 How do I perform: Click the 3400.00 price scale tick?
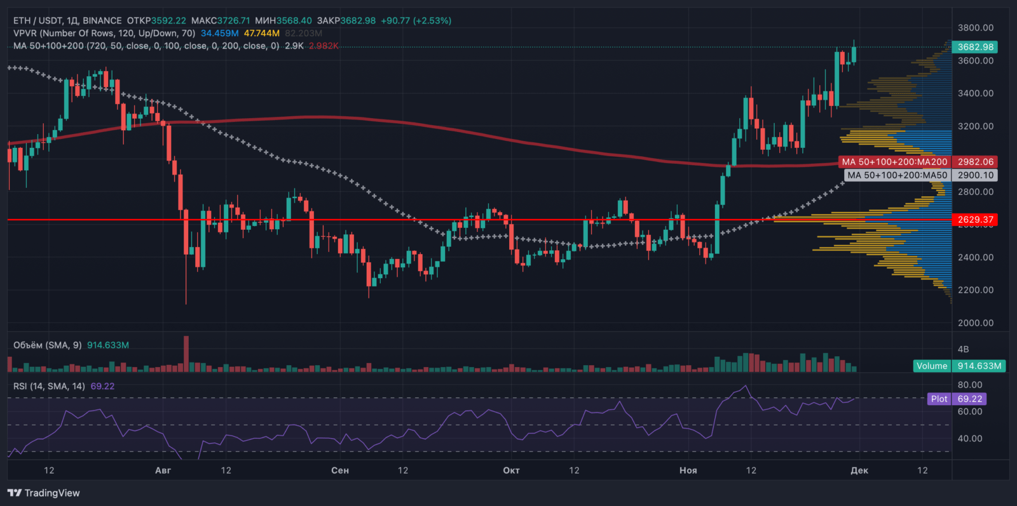tap(976, 93)
